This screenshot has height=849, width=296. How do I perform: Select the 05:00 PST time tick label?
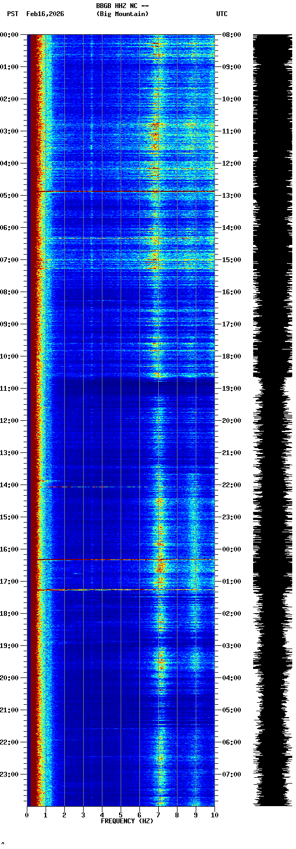(x=9, y=196)
